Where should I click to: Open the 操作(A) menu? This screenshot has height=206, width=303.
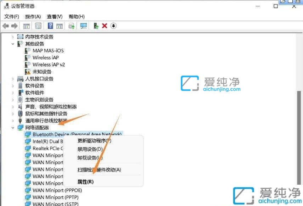33,16
